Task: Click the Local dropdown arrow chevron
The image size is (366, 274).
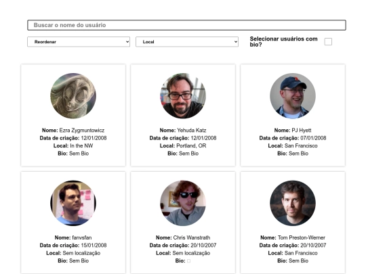Action: click(236, 42)
